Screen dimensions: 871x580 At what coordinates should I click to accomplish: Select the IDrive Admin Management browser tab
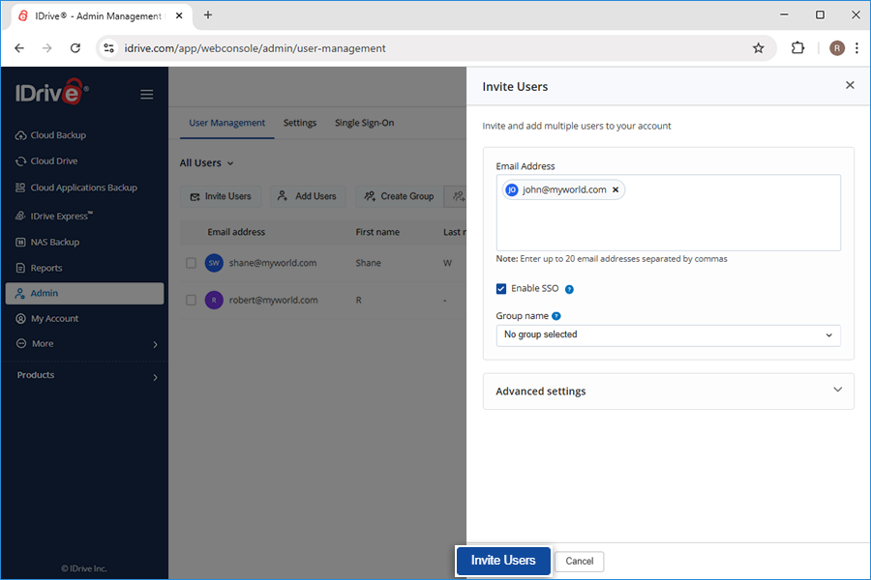tap(101, 16)
